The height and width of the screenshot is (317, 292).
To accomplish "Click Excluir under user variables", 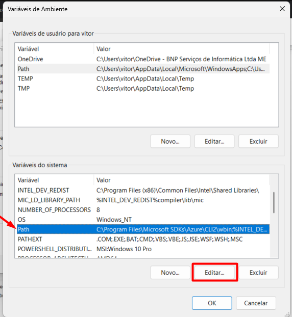I will coord(258,141).
